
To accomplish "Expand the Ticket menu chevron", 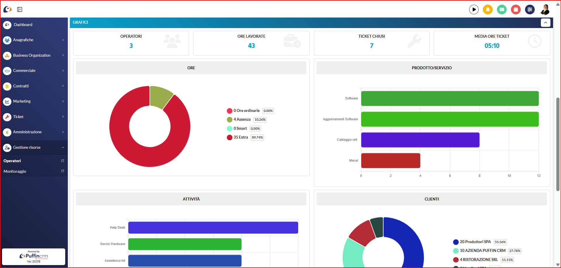I will (63, 117).
